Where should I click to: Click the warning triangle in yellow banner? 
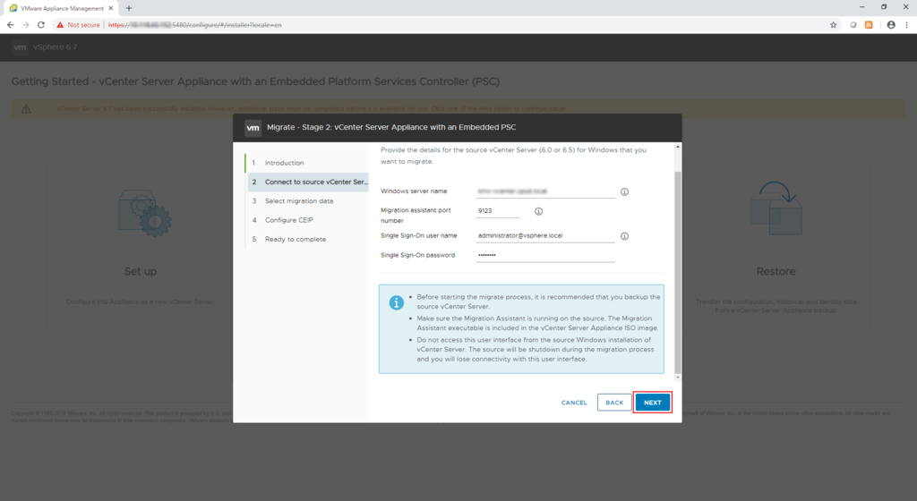pos(26,109)
